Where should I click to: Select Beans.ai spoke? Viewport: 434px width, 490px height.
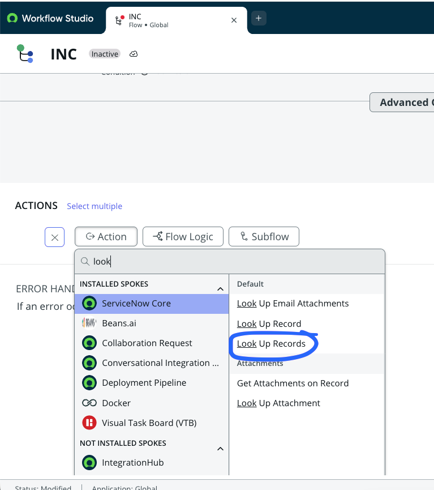click(152, 323)
